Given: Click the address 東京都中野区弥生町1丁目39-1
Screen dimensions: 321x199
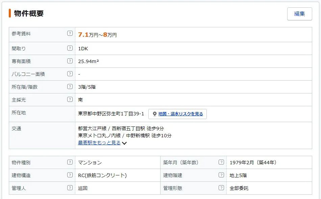Looking at the screenshot, I should click(111, 114).
